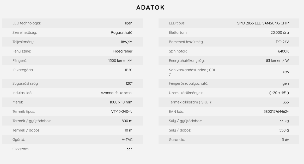304x164 pixels.
Task: Select the LED technológia label
Action: pos(27,23)
